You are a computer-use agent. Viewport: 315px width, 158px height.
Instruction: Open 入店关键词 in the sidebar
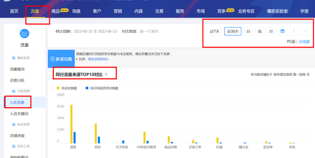click(19, 113)
